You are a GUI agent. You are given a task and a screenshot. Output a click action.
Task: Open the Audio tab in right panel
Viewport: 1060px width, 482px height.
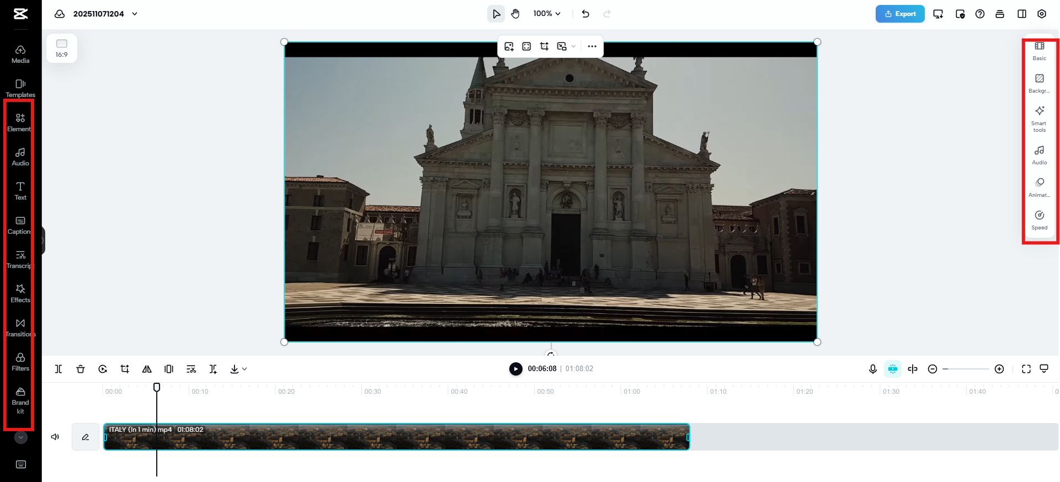point(1040,155)
